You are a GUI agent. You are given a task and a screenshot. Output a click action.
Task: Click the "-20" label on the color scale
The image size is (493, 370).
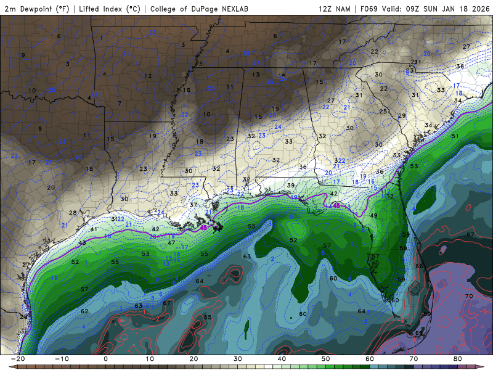click(18, 359)
